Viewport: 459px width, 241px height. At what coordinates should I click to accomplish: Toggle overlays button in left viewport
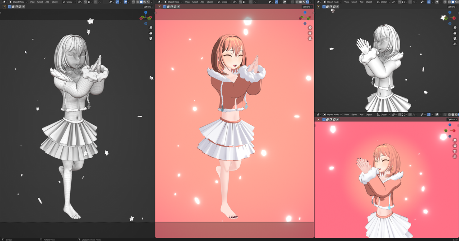(x=126, y=2)
